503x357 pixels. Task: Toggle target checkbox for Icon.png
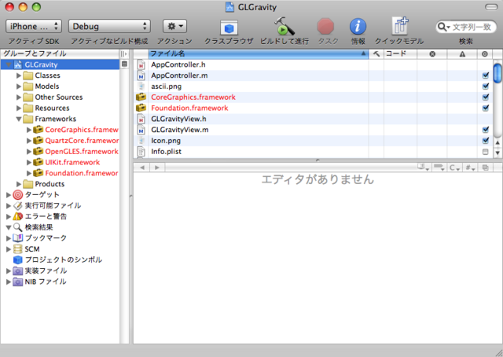[x=486, y=141]
